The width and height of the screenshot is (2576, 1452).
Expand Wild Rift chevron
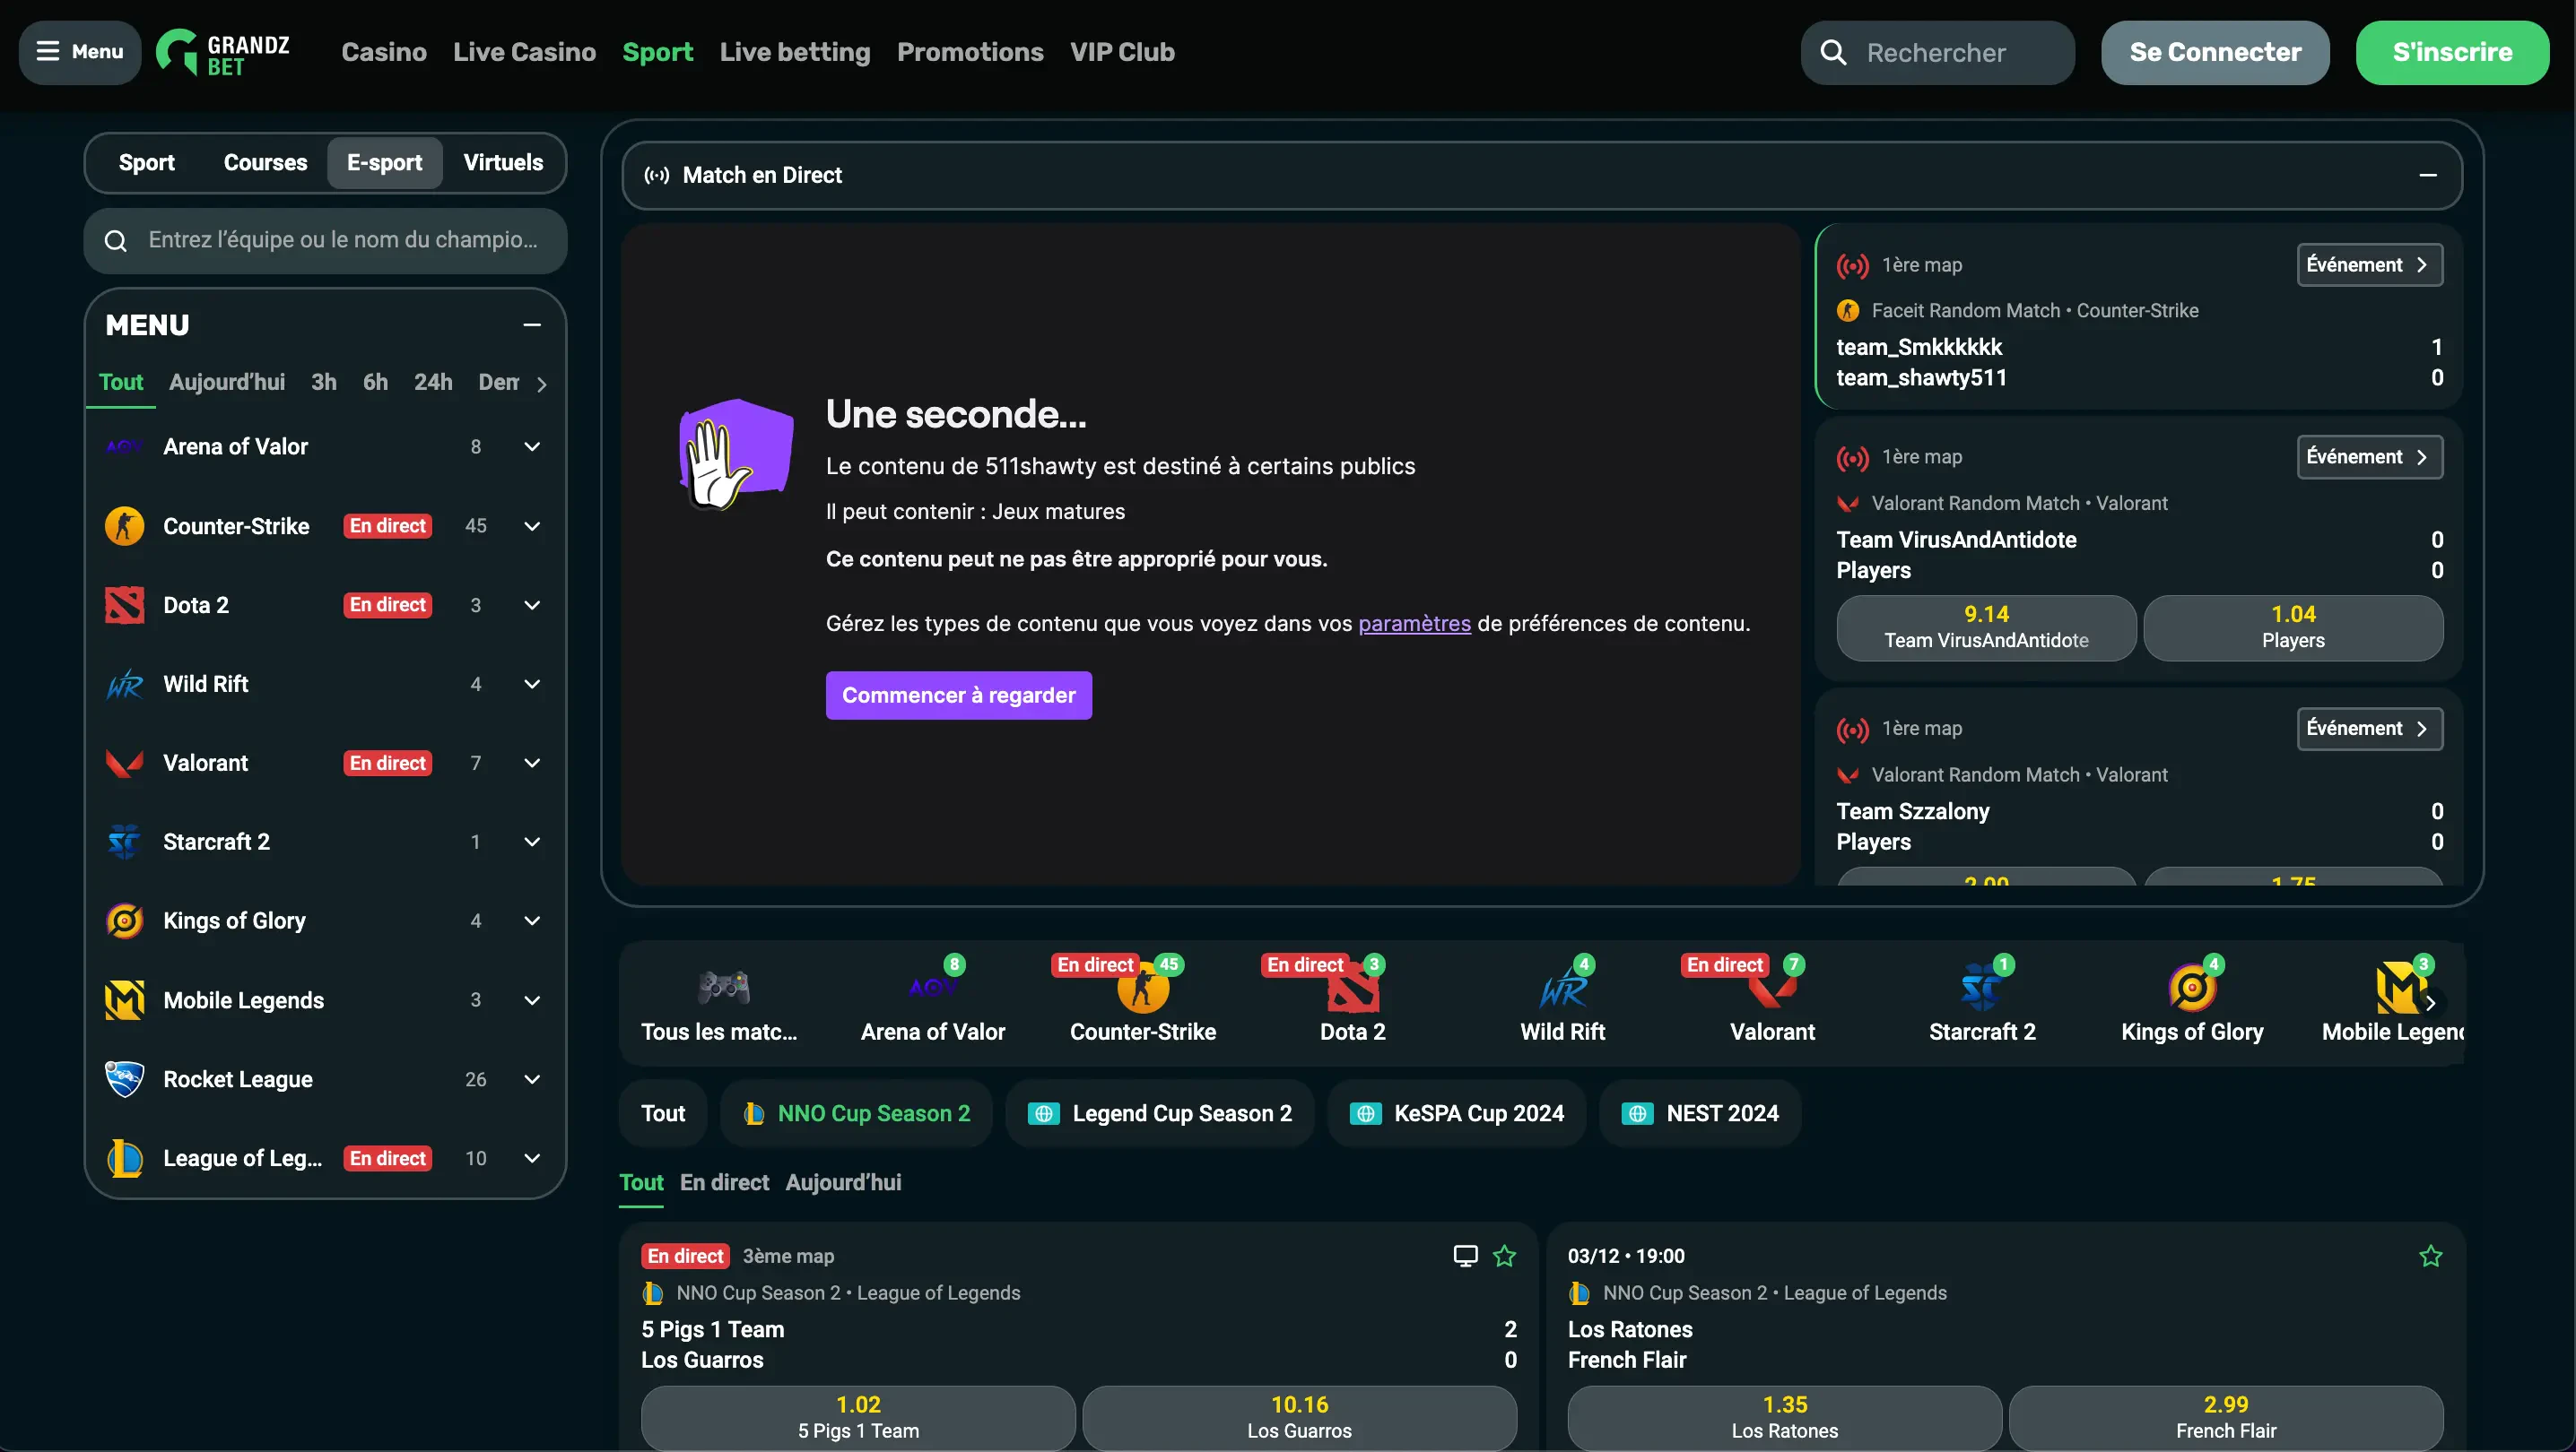532,685
